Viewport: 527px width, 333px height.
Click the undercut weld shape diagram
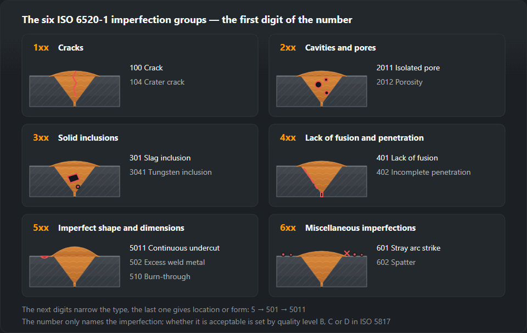pos(75,269)
